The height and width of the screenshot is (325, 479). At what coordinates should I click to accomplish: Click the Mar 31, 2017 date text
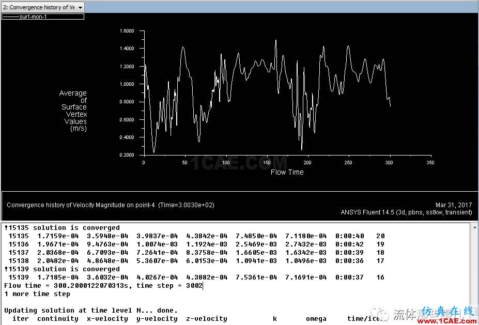click(x=454, y=205)
